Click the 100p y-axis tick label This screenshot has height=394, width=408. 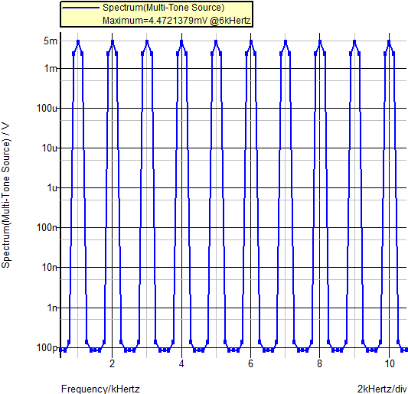click(x=47, y=347)
